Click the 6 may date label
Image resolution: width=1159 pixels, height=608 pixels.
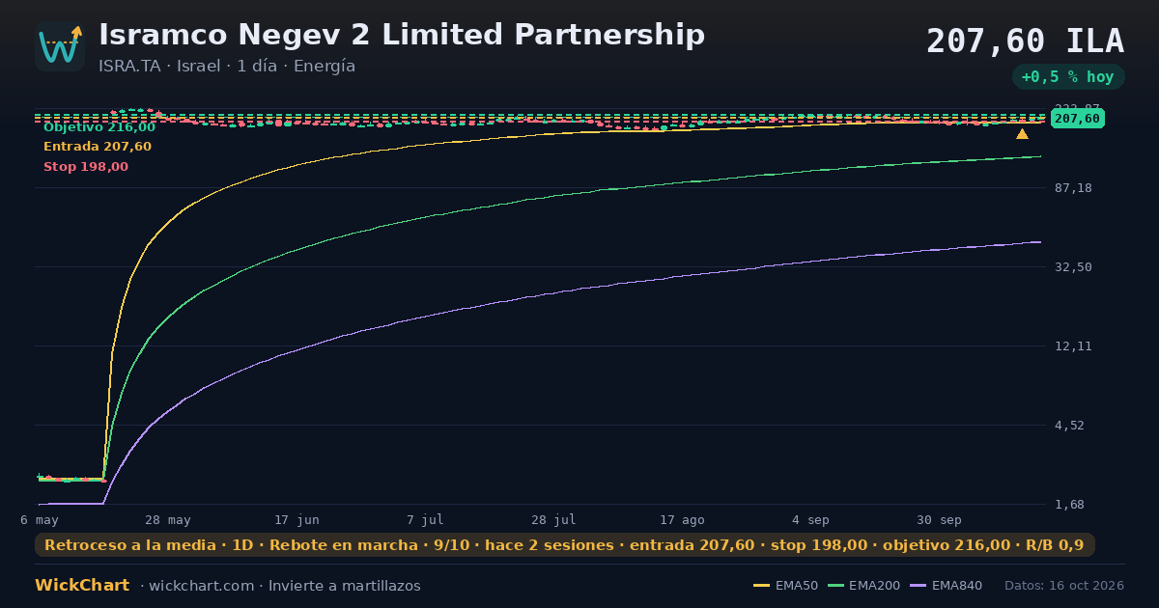pos(39,519)
